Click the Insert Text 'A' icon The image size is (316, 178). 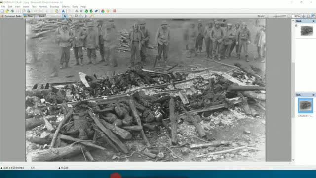click(63, 11)
